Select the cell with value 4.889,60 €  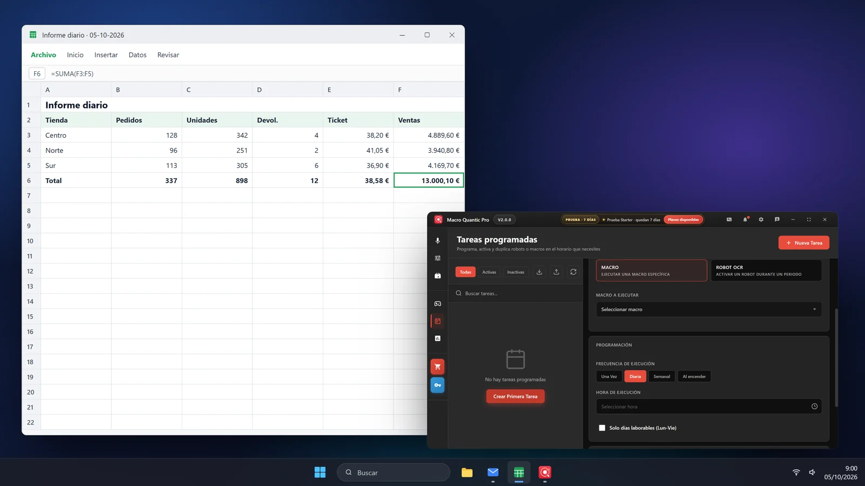pyautogui.click(x=429, y=135)
